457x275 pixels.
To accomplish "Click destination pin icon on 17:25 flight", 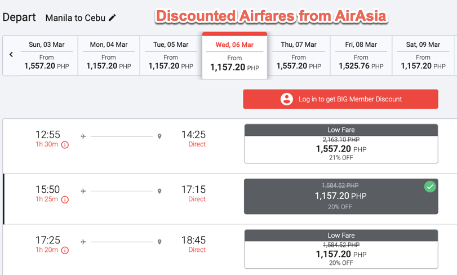I will (159, 242).
